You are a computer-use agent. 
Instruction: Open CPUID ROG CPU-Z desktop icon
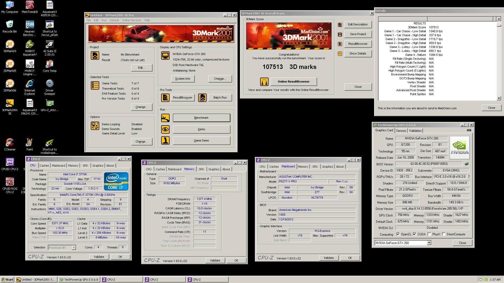(10, 185)
